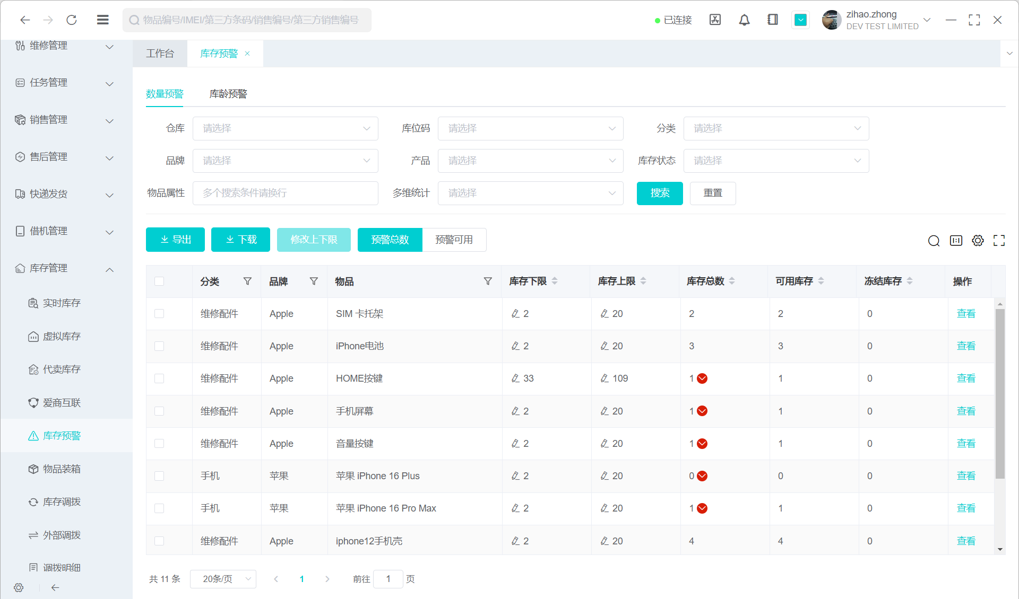Open the 仓库 dropdown
The image size is (1019, 599).
click(x=285, y=129)
